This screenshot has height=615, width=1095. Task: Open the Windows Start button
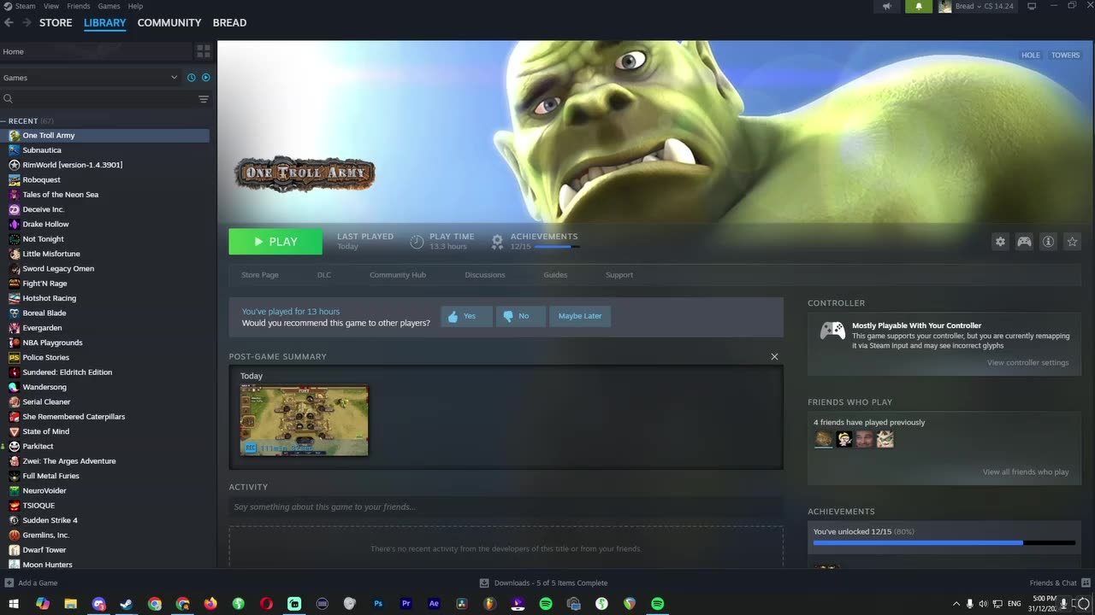(14, 604)
